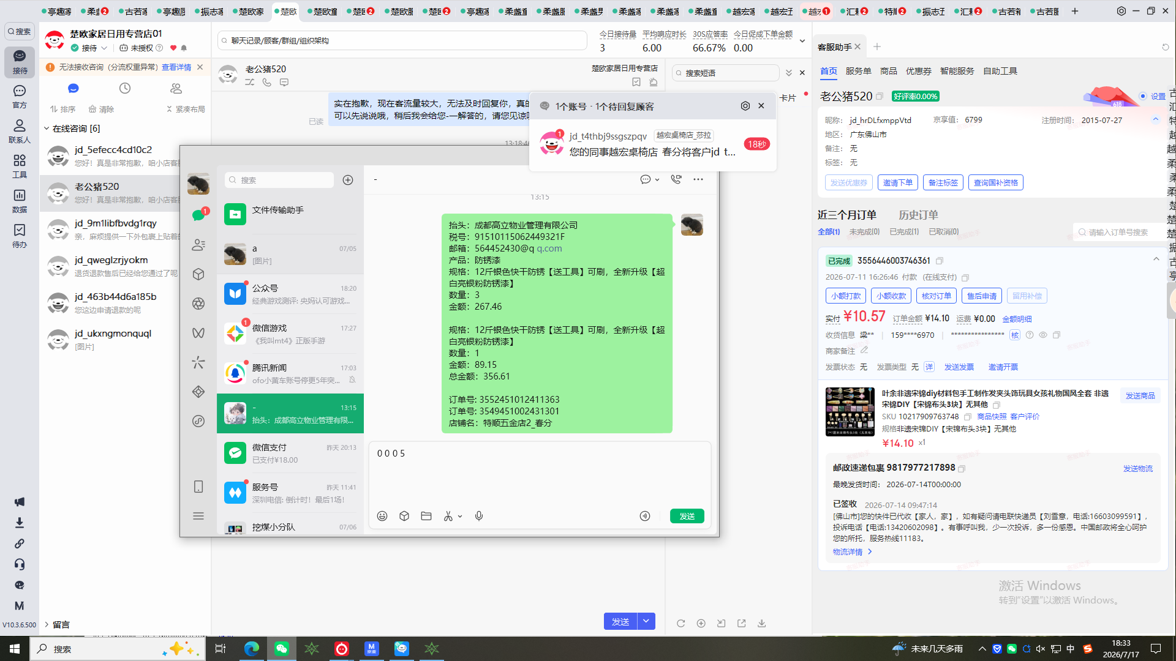Click the headset support icon in sidebar
Screen dimensions: 1176x661
[x=20, y=564]
